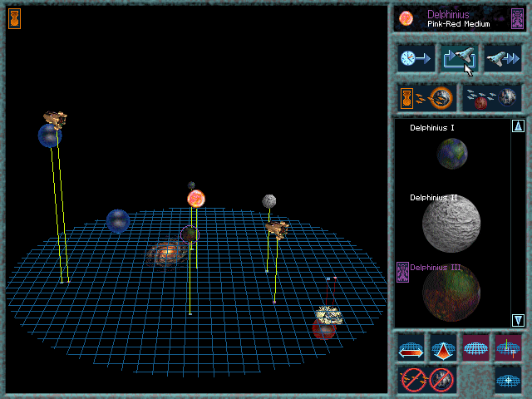Select the Delphinius title text
The width and height of the screenshot is (532, 399).
tap(448, 14)
